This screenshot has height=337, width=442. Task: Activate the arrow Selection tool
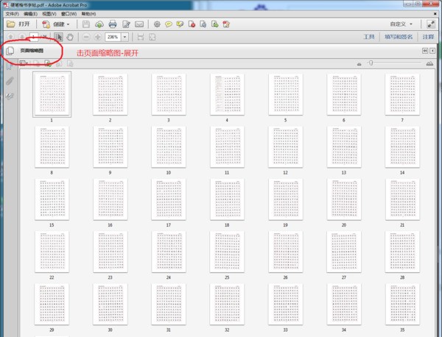59,37
